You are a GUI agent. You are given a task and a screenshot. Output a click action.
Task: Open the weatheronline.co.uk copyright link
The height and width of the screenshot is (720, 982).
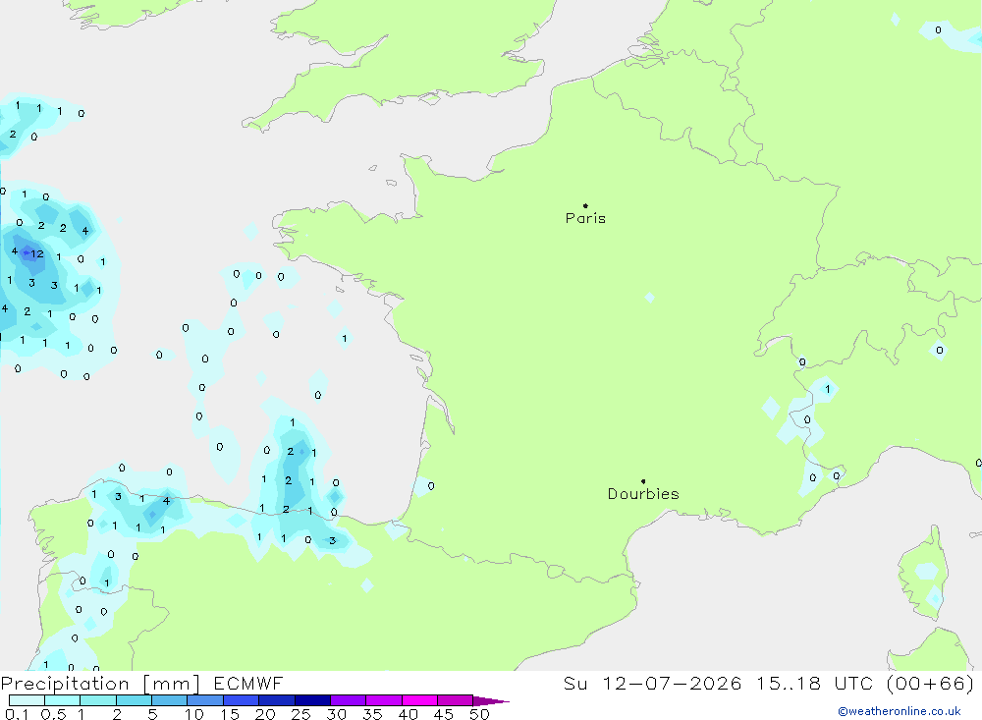tap(900, 711)
